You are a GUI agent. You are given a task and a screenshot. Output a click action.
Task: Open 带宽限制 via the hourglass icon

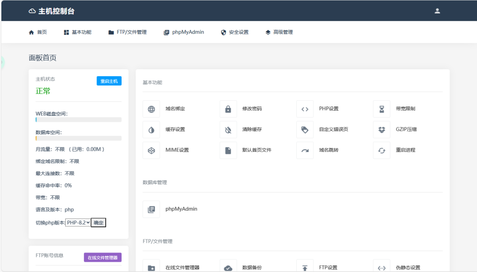382,109
